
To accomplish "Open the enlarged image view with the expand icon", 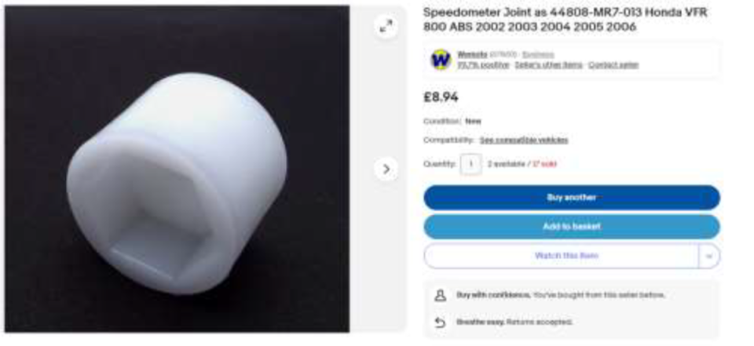I will [x=386, y=26].
